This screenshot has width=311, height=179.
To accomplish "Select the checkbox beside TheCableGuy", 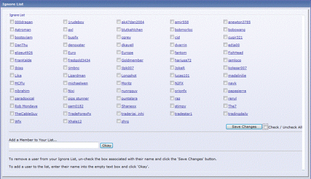I will pos(12,114).
